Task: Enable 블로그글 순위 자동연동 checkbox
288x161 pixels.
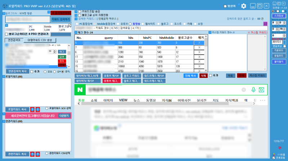Action: click(80, 15)
